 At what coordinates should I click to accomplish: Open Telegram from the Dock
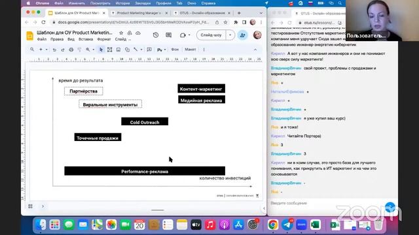pyautogui.click(x=287, y=225)
